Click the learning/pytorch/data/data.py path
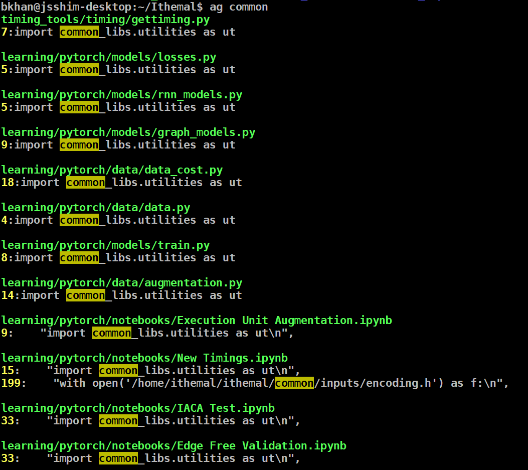This screenshot has width=528, height=470. 95,208
